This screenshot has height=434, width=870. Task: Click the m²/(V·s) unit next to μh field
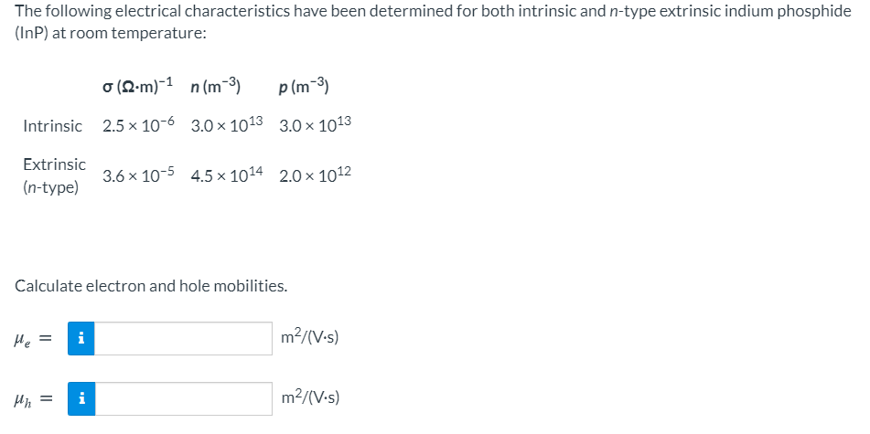click(x=311, y=397)
